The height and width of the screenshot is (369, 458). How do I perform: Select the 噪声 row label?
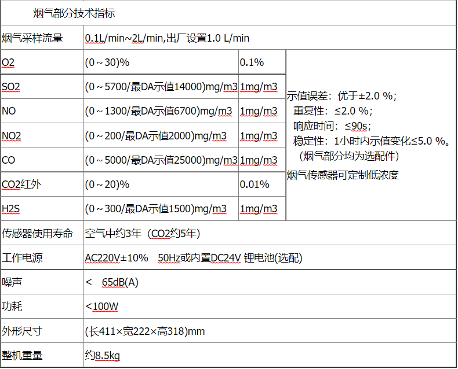pyautogui.click(x=12, y=283)
